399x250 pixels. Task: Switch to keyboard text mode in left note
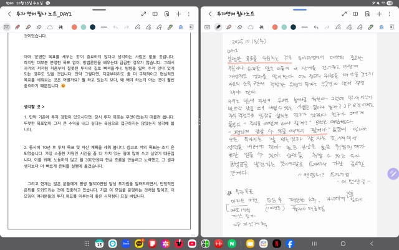[7, 27]
